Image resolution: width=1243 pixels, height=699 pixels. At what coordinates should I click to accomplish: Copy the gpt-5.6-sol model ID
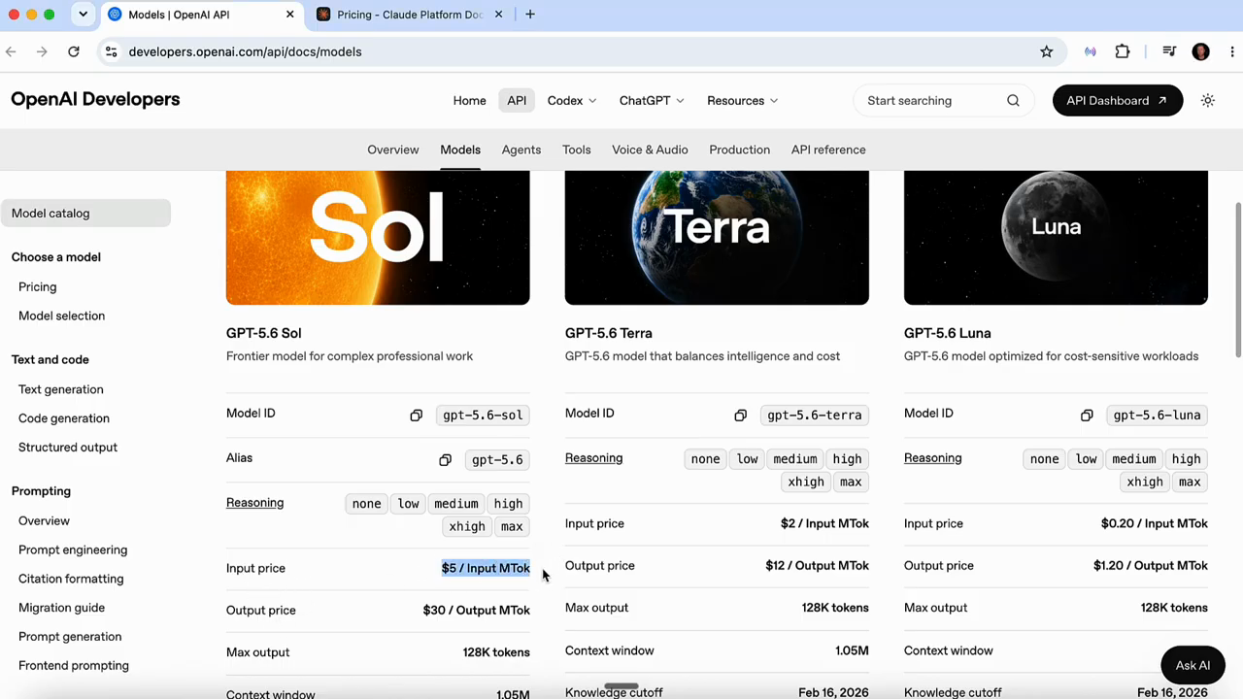(x=416, y=416)
